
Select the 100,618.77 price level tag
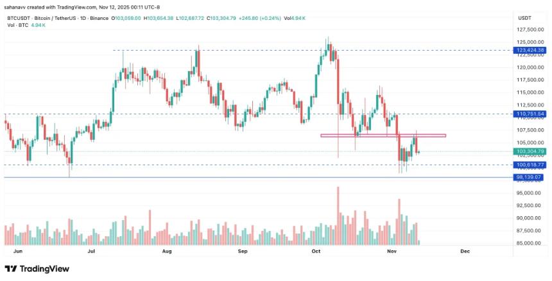[529, 165]
